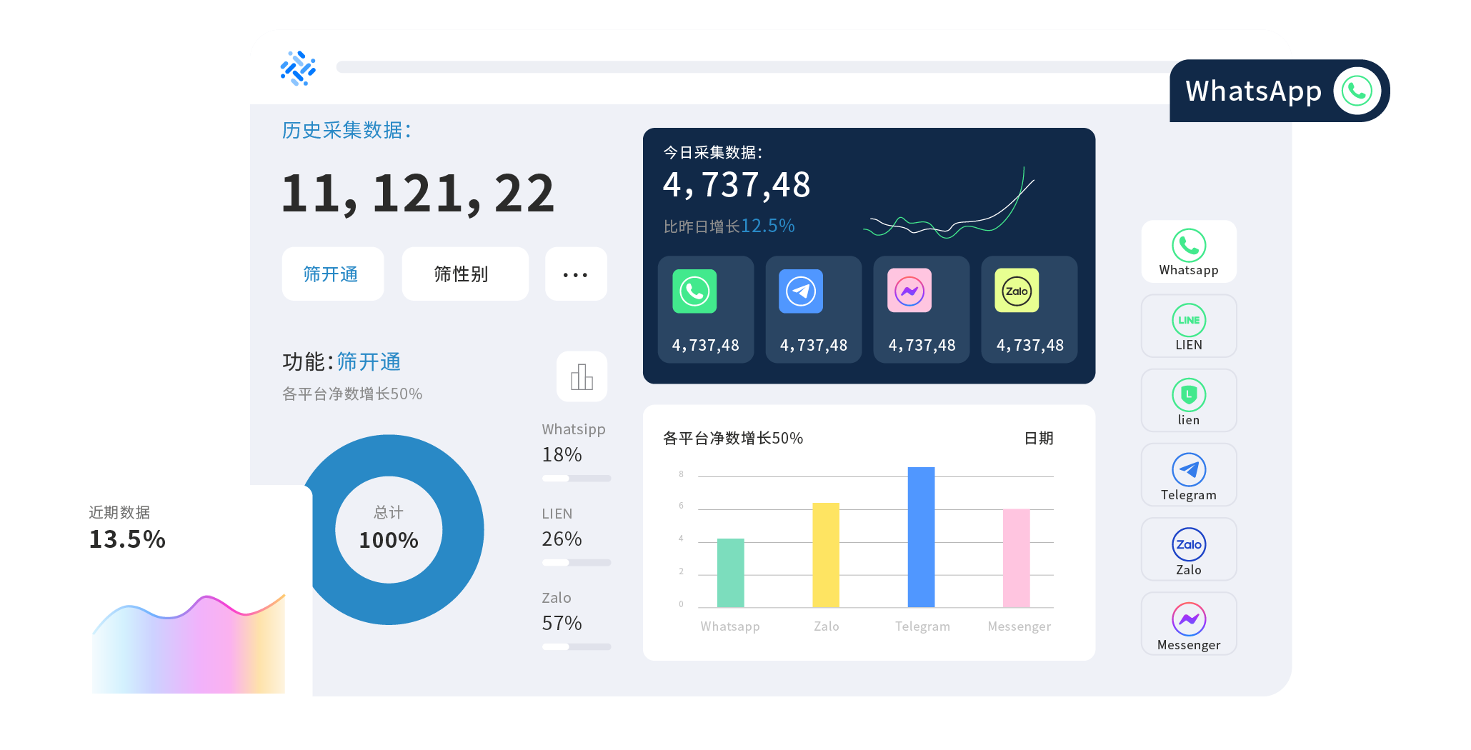Click the blue app logo icon
This screenshot has height=750, width=1471.
tap(298, 68)
